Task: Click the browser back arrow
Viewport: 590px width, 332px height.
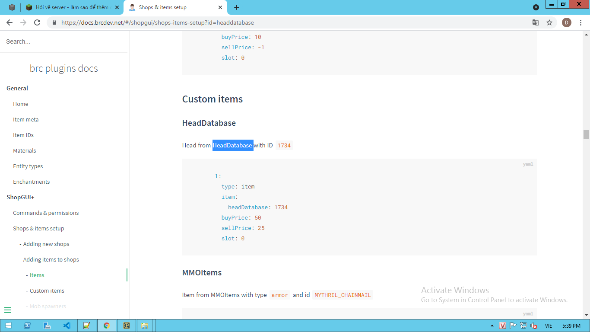Action: (10, 22)
